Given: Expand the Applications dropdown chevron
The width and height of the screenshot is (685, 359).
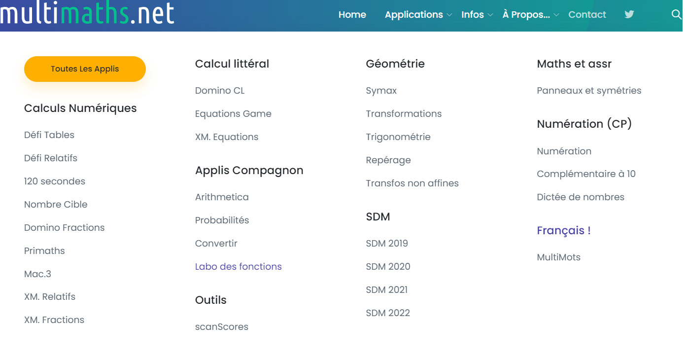Looking at the screenshot, I should (449, 15).
